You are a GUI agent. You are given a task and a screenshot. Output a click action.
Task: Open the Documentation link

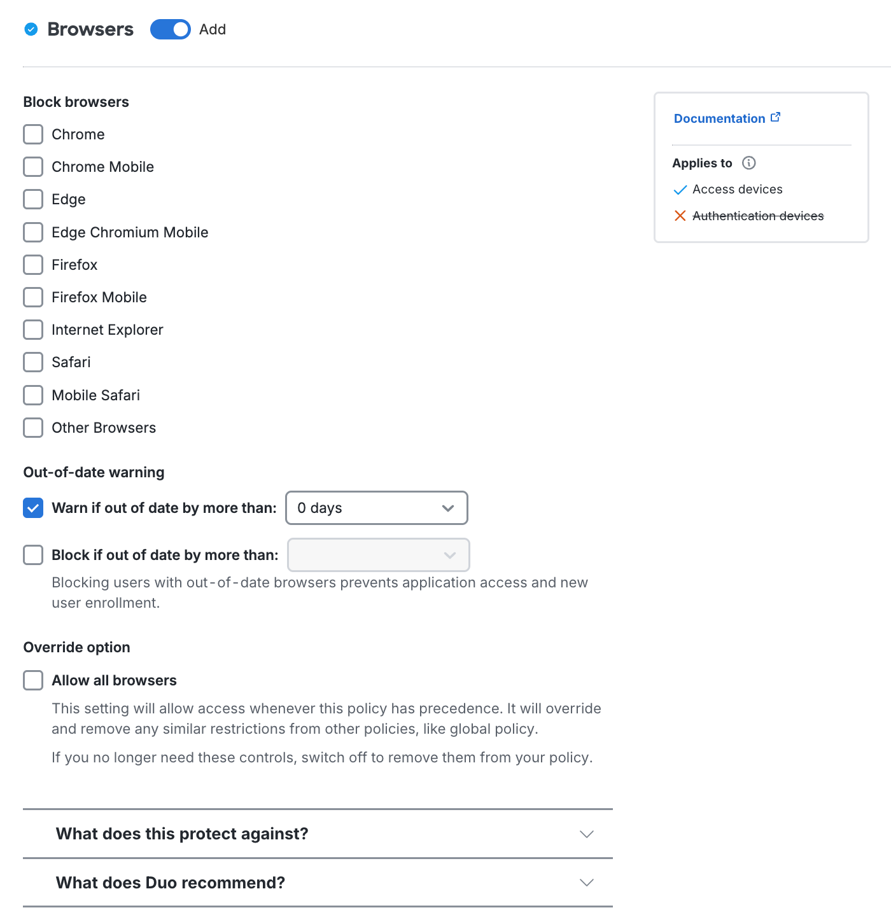click(x=719, y=118)
